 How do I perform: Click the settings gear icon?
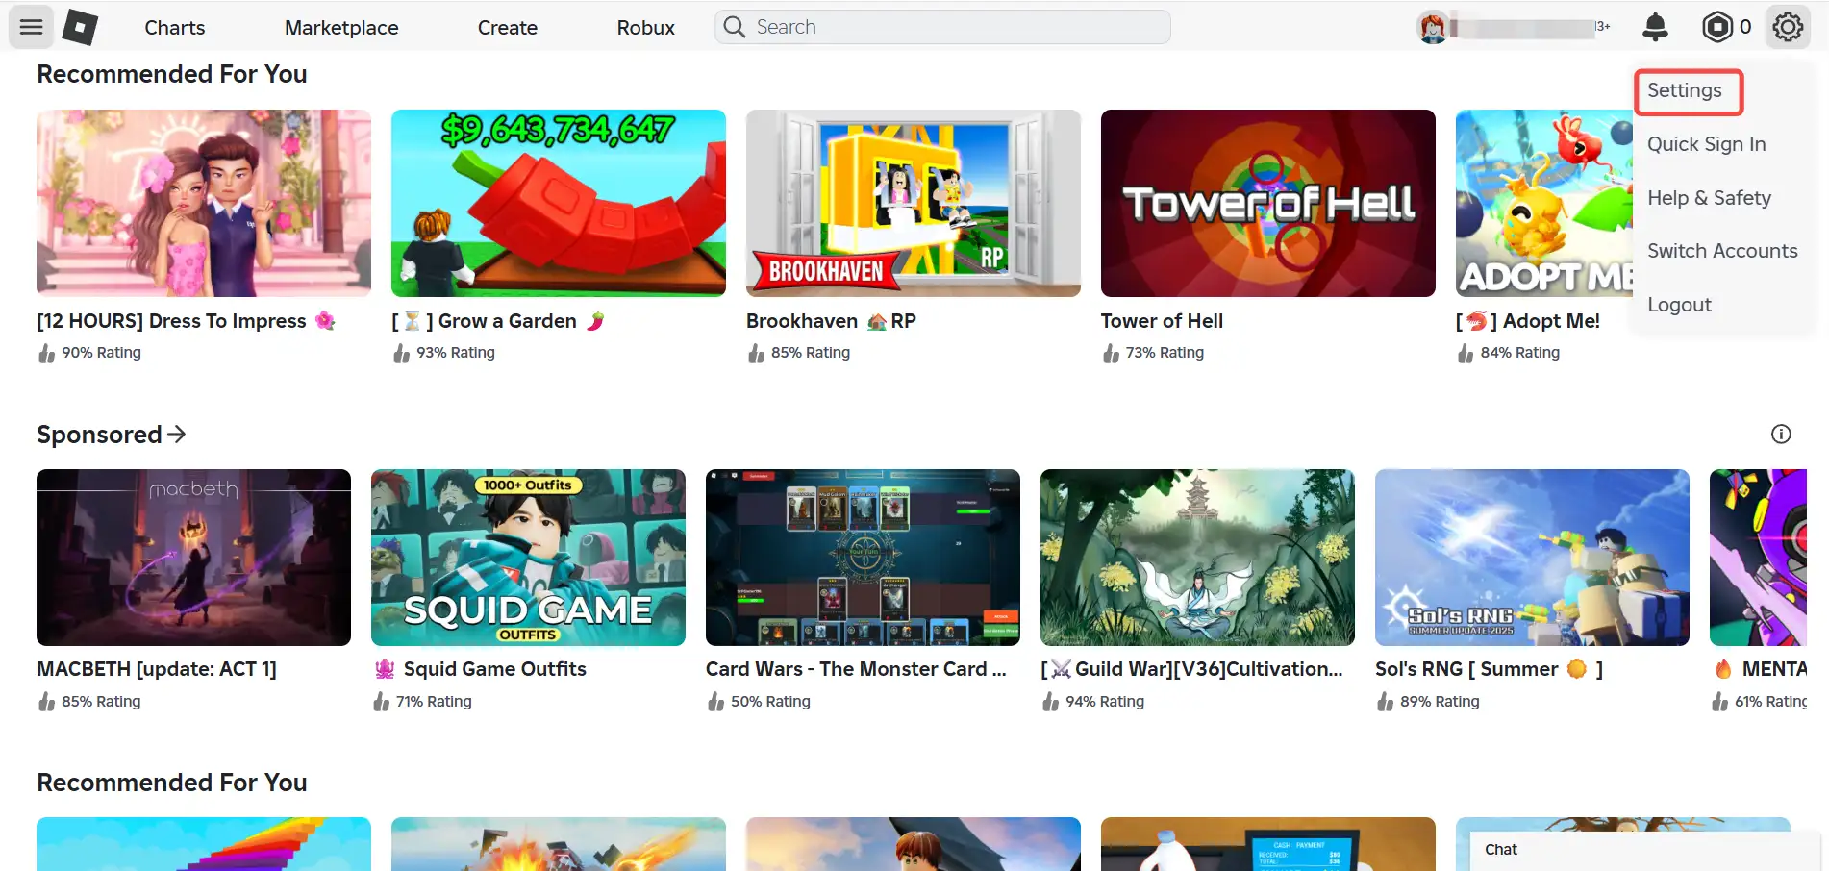[x=1788, y=27]
